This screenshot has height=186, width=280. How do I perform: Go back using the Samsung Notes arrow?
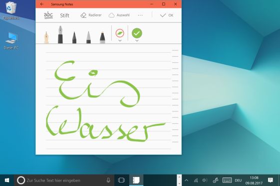[x=42, y=4]
